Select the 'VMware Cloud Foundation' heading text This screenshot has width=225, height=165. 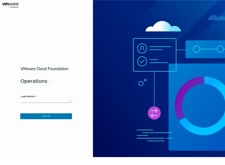44,69
